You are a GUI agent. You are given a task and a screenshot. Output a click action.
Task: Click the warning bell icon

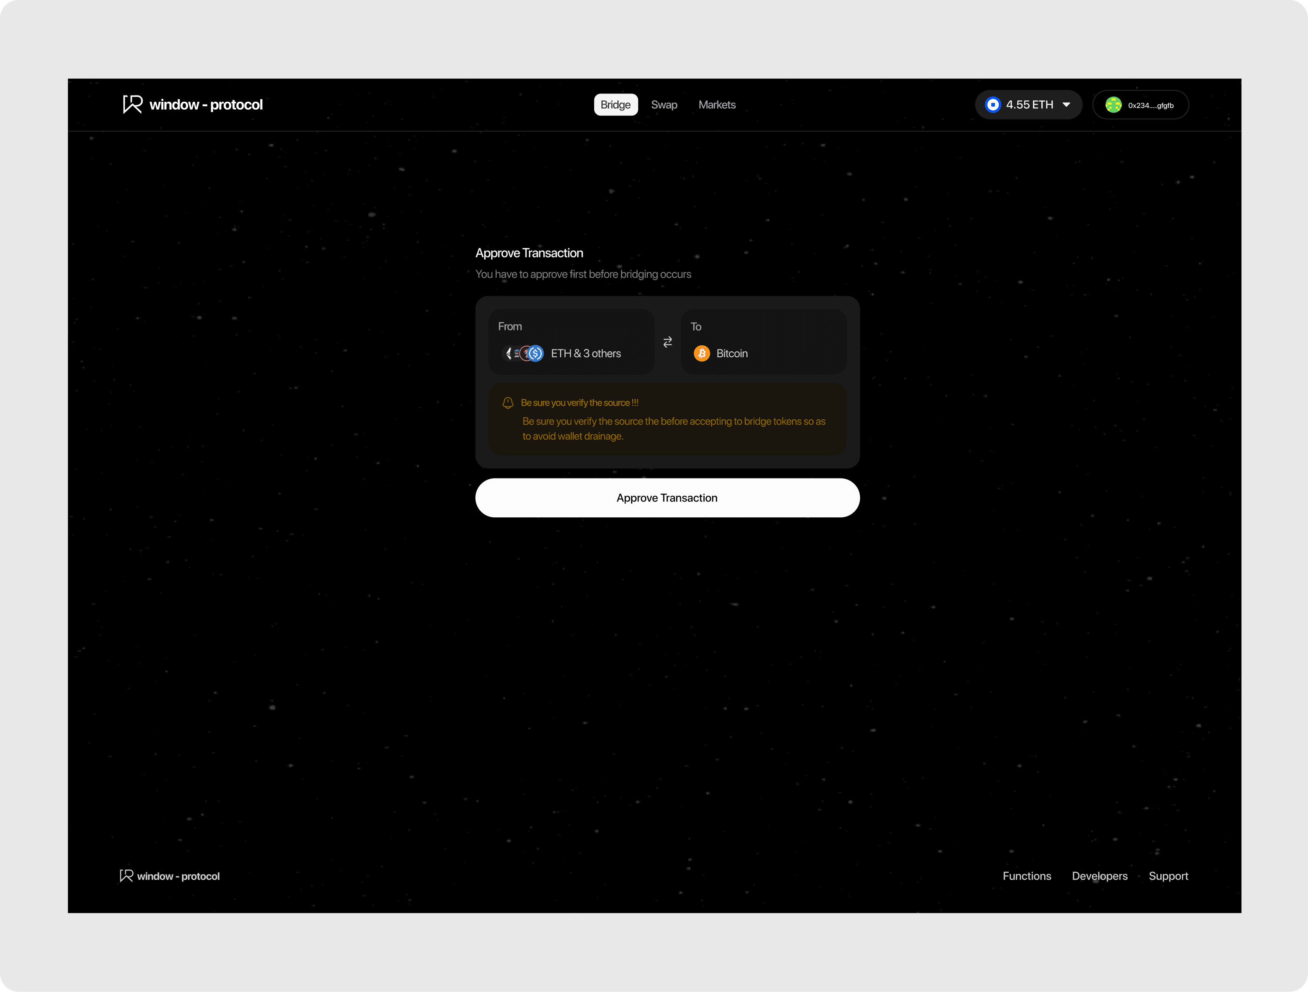(x=508, y=403)
